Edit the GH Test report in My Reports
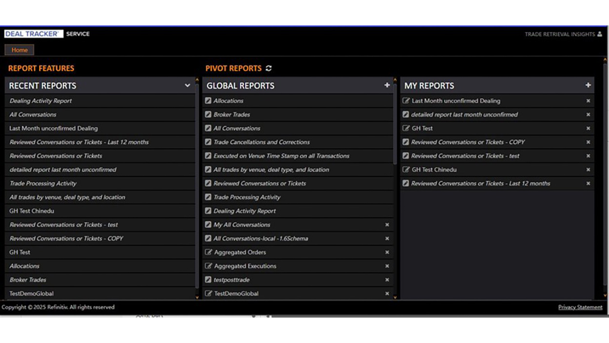 point(406,128)
